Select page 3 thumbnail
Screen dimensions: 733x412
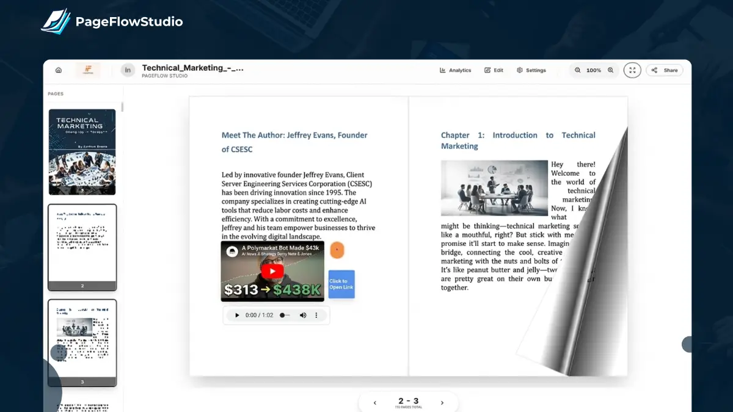coord(82,342)
